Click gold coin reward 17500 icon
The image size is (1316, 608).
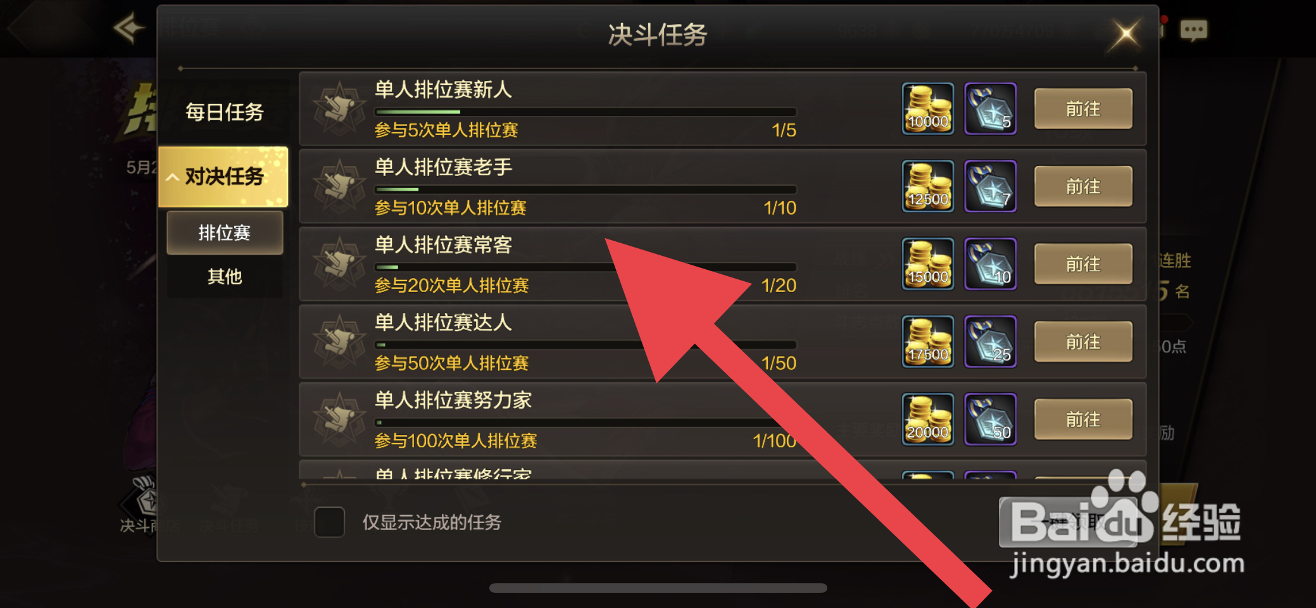(x=927, y=341)
